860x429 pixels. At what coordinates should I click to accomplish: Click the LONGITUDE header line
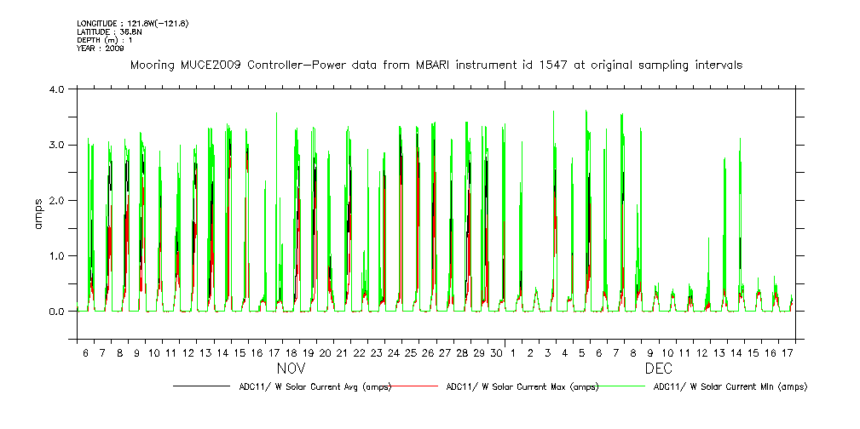(132, 23)
